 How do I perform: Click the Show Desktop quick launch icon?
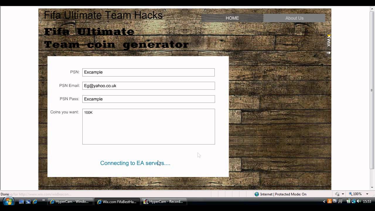coord(21,202)
